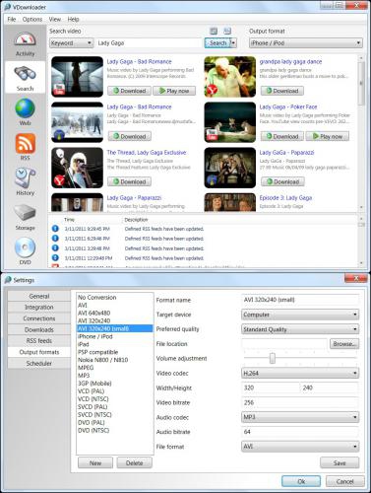Open Lady Gaga - Bad Romance YouTube thumbnail
Viewport: 371px width, 493px height.
77,77
